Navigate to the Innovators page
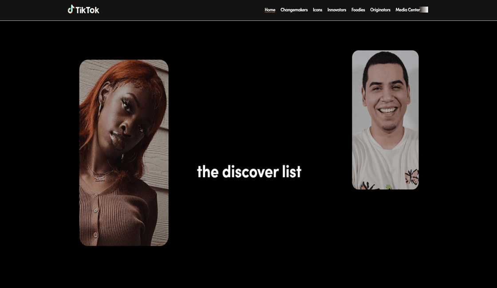Viewport: 497px width, 288px height. [336, 10]
